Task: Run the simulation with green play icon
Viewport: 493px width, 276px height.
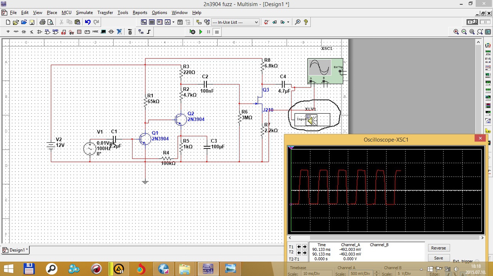Action: point(201,32)
